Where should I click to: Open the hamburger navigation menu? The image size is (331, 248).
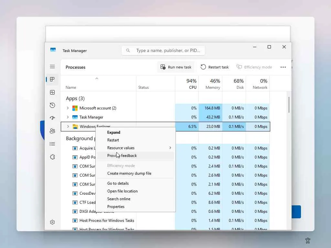point(52,67)
